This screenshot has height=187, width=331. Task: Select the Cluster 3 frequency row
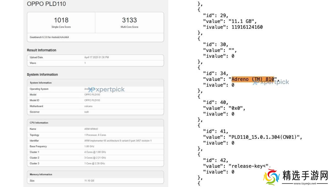tap(95, 164)
